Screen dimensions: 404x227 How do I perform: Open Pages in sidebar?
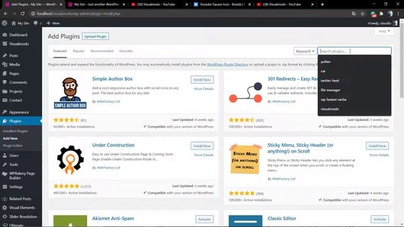click(14, 74)
